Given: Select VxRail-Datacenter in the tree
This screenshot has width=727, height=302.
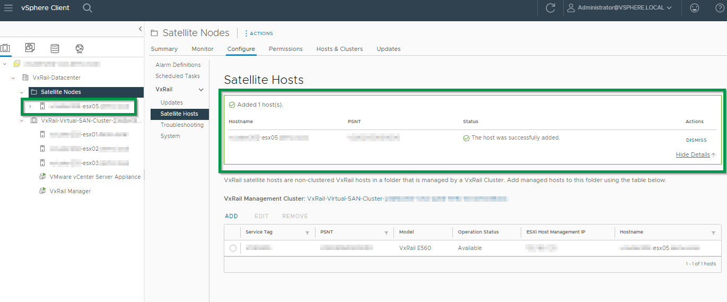Looking at the screenshot, I should click(56, 77).
